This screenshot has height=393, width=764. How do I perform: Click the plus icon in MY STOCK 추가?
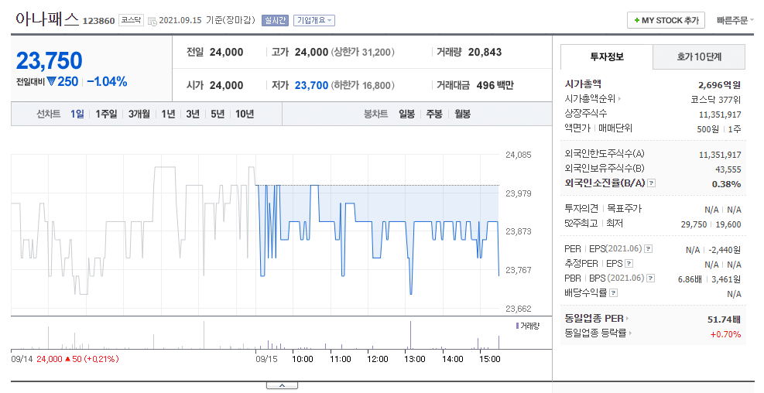636,20
